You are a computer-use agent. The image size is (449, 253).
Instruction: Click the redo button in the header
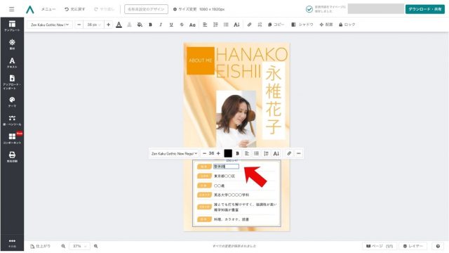[105, 9]
